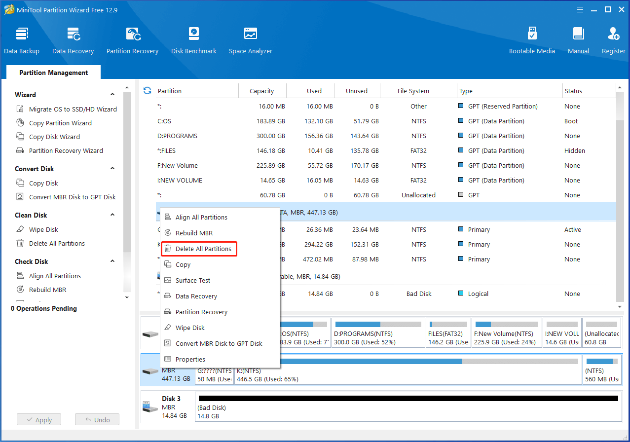Click Disk 3 Bad Disk bar
Viewport: 630px width, 442px height.
point(408,406)
